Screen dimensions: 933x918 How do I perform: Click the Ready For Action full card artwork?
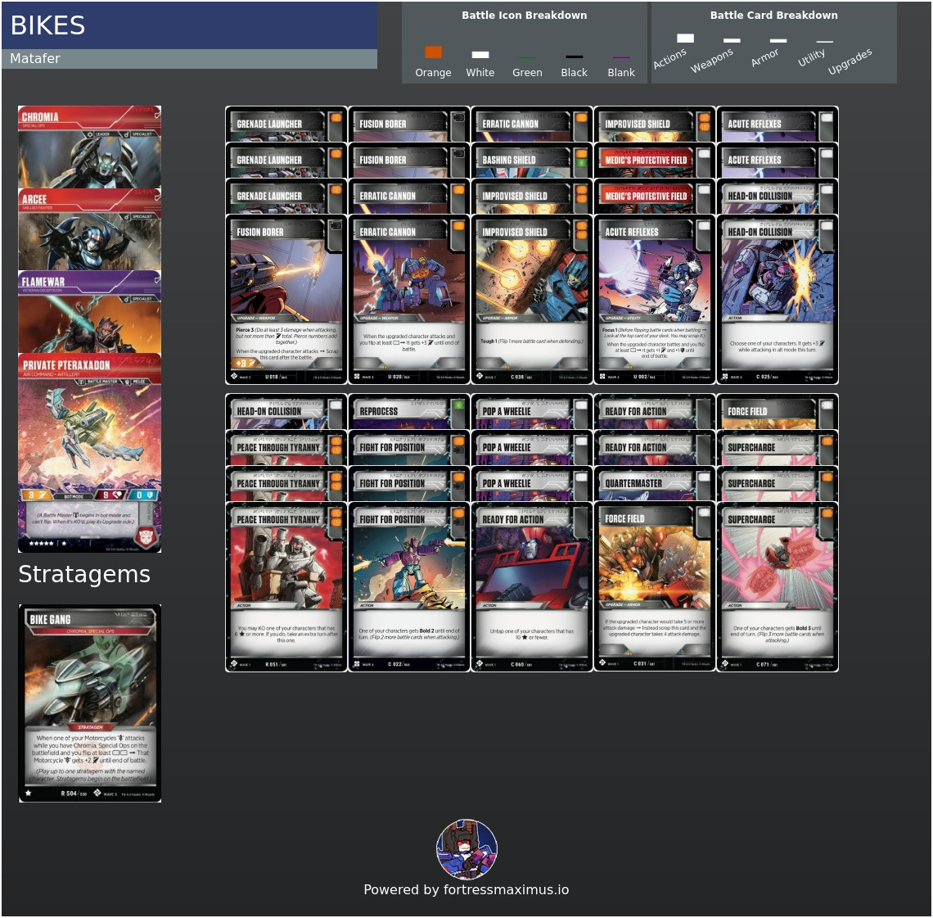pyautogui.click(x=532, y=564)
